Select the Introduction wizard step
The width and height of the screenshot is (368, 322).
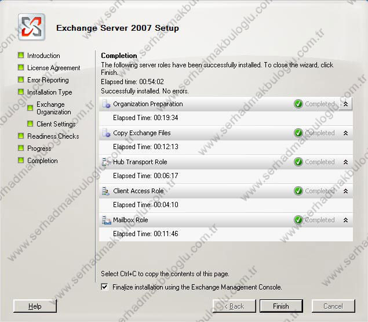[x=43, y=56]
